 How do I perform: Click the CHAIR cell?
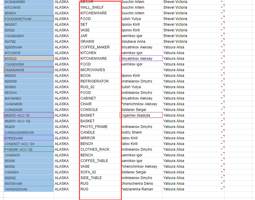[x=99, y=104]
